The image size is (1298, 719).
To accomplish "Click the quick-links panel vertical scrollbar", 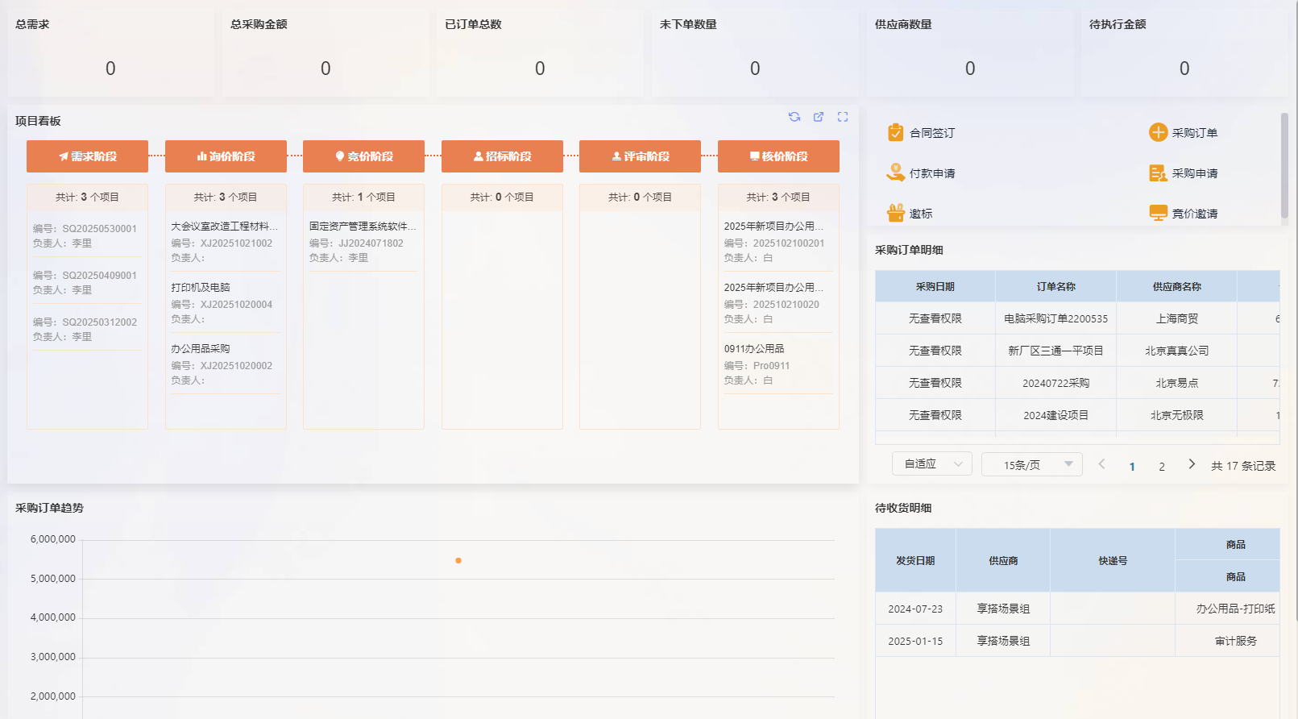I will tap(1284, 165).
